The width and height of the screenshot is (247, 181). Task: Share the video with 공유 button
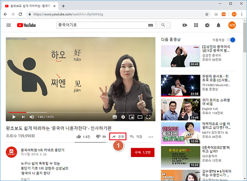click(118, 137)
